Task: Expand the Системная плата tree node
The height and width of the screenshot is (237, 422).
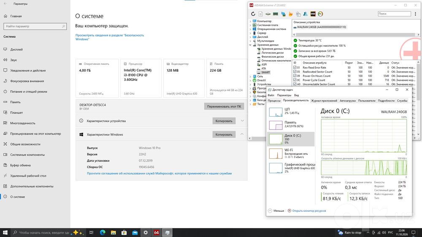Action: click(x=250, y=25)
